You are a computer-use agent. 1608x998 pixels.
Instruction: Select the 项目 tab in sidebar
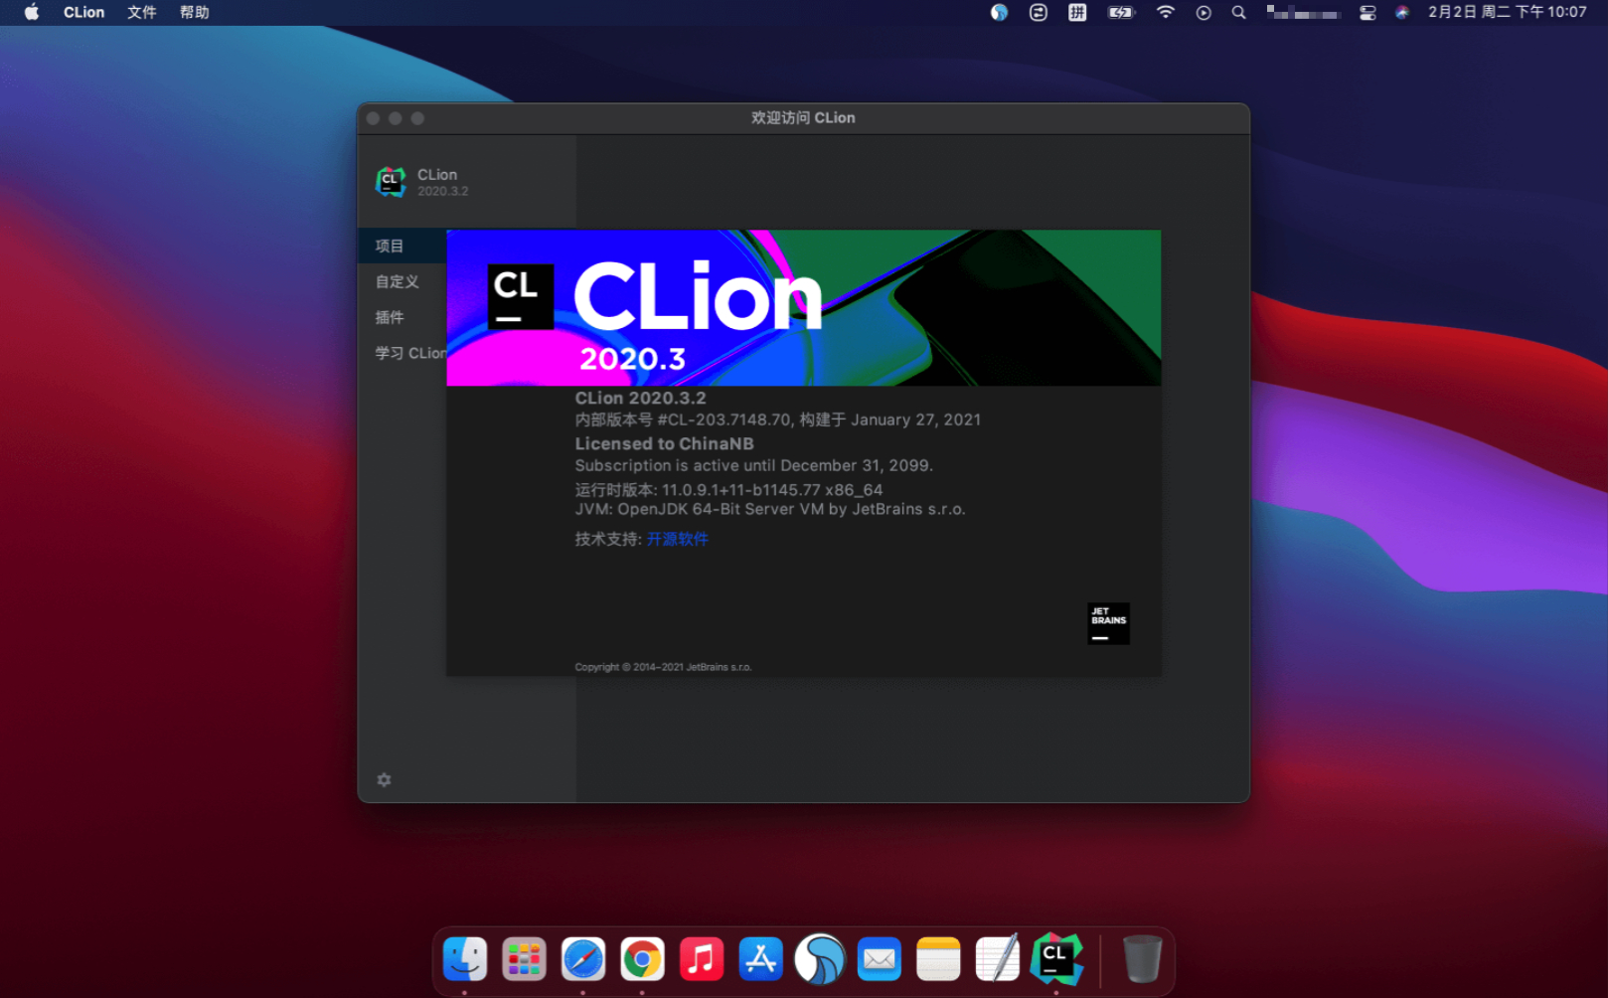point(402,246)
